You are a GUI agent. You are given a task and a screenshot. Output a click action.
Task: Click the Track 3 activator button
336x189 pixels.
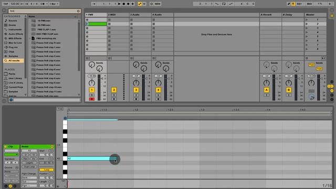136,90
